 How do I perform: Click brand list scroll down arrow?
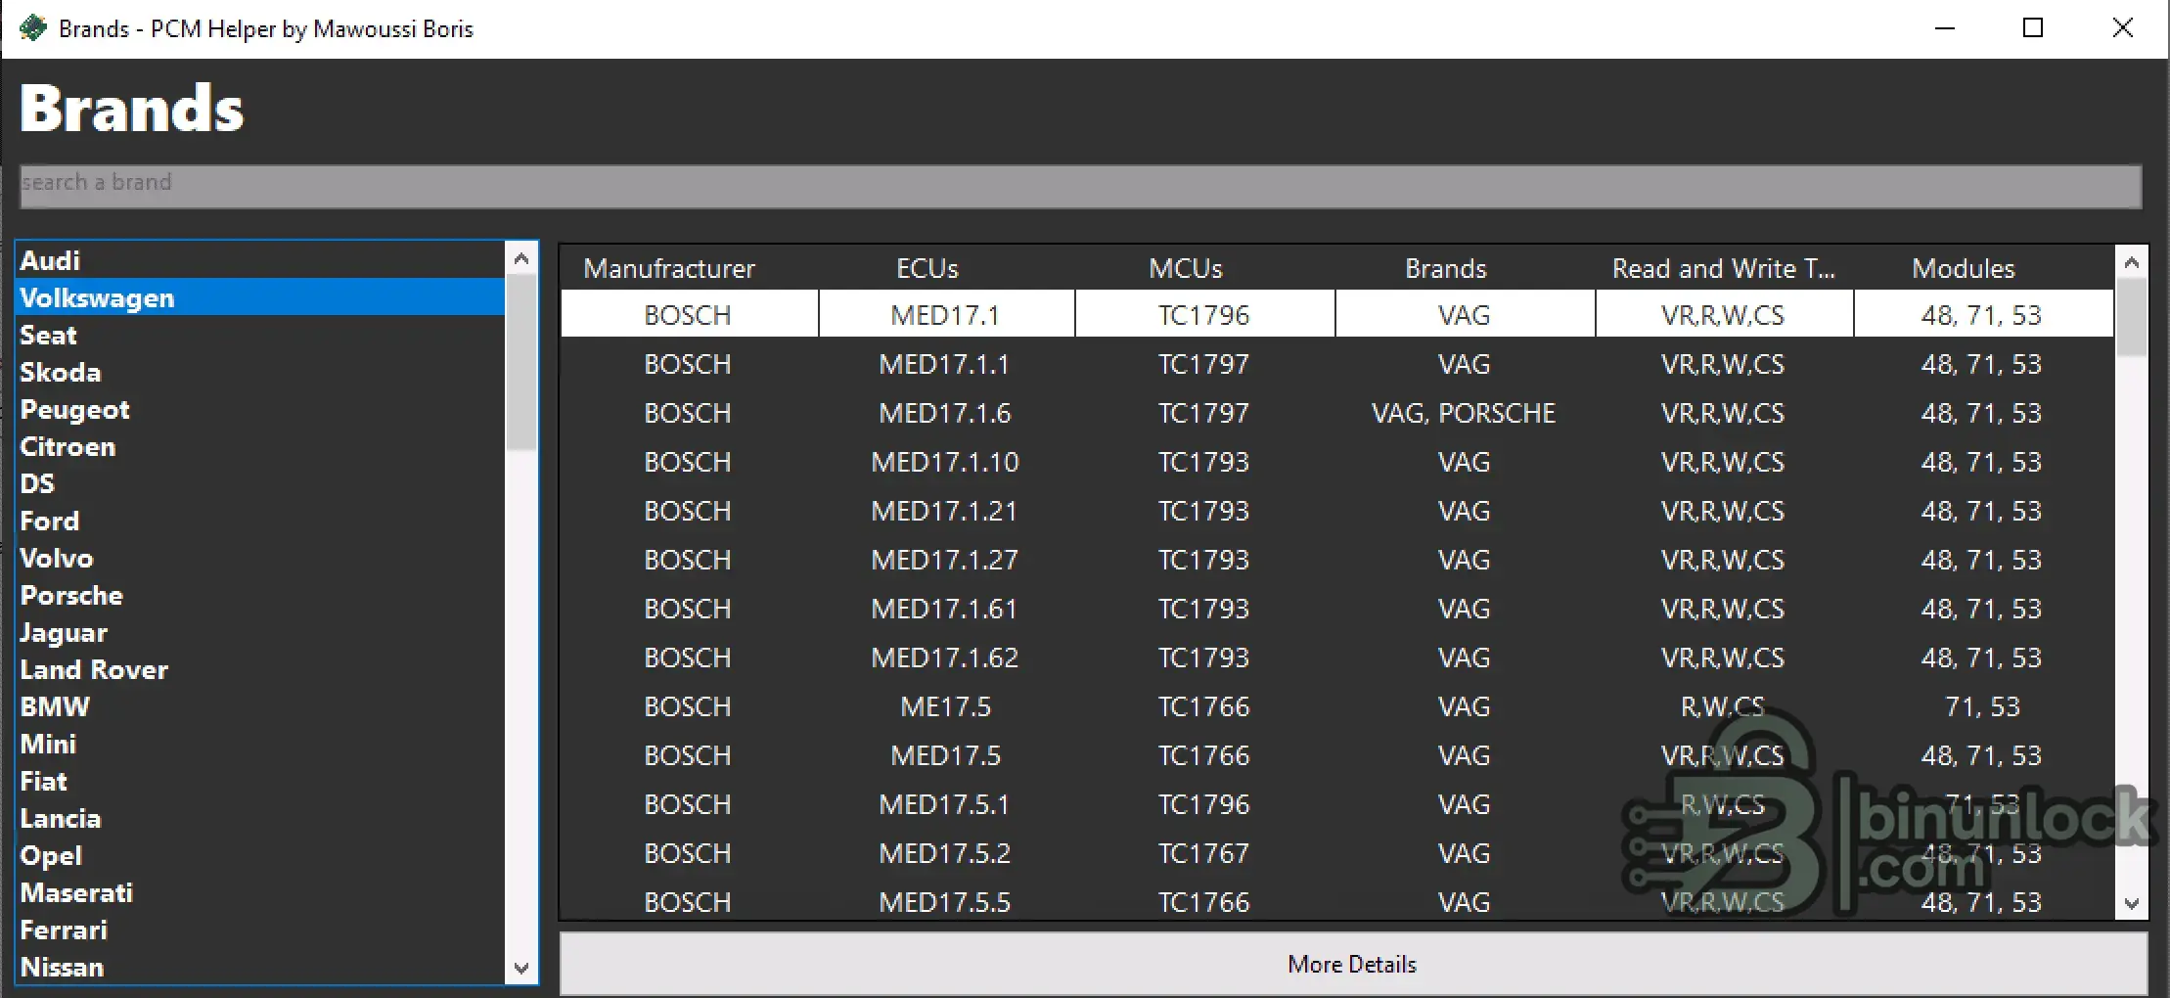521,968
